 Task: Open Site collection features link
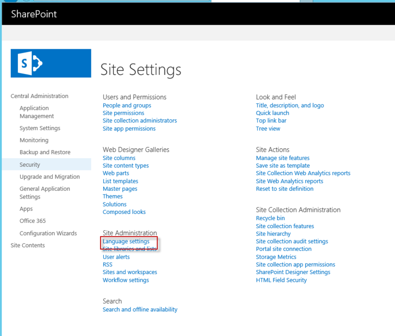(285, 226)
